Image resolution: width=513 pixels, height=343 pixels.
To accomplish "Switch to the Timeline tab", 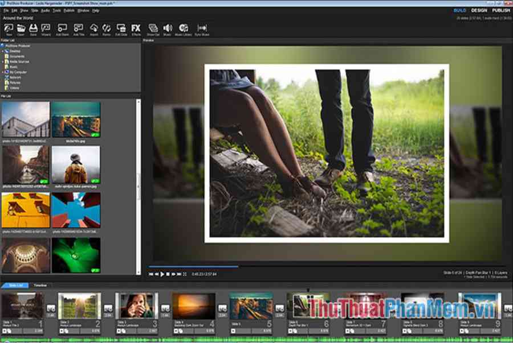I will coord(40,286).
